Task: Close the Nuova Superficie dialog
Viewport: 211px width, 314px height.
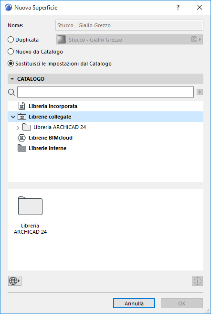Action: pos(200,8)
